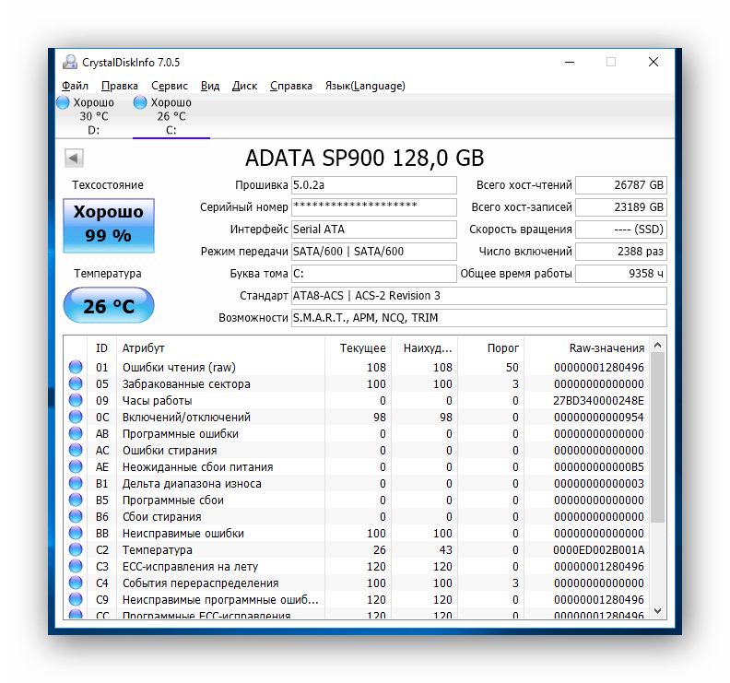Screen dimensions: 730x683
Task: Click the Хорошо 99 % health status button
Action: pos(109,225)
